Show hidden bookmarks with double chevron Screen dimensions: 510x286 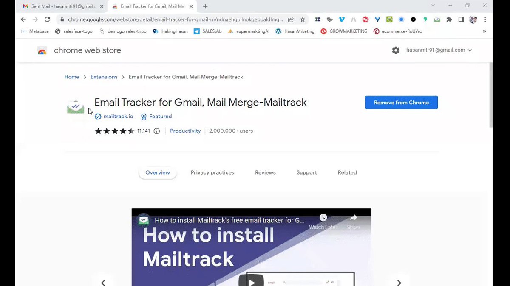[x=484, y=31]
